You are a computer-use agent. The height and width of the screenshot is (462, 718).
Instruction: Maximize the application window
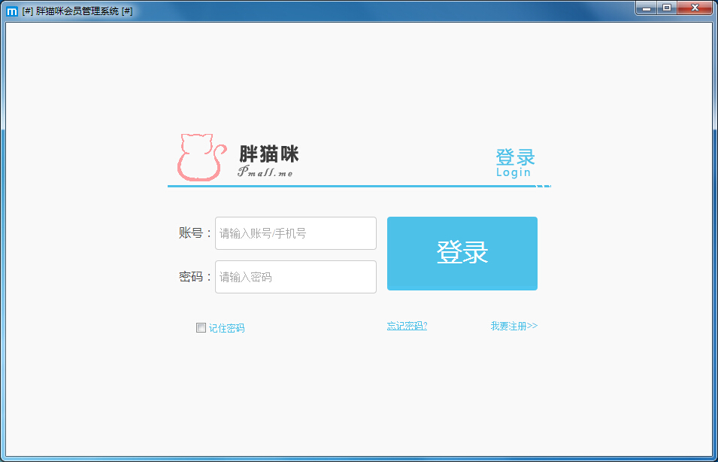point(668,8)
